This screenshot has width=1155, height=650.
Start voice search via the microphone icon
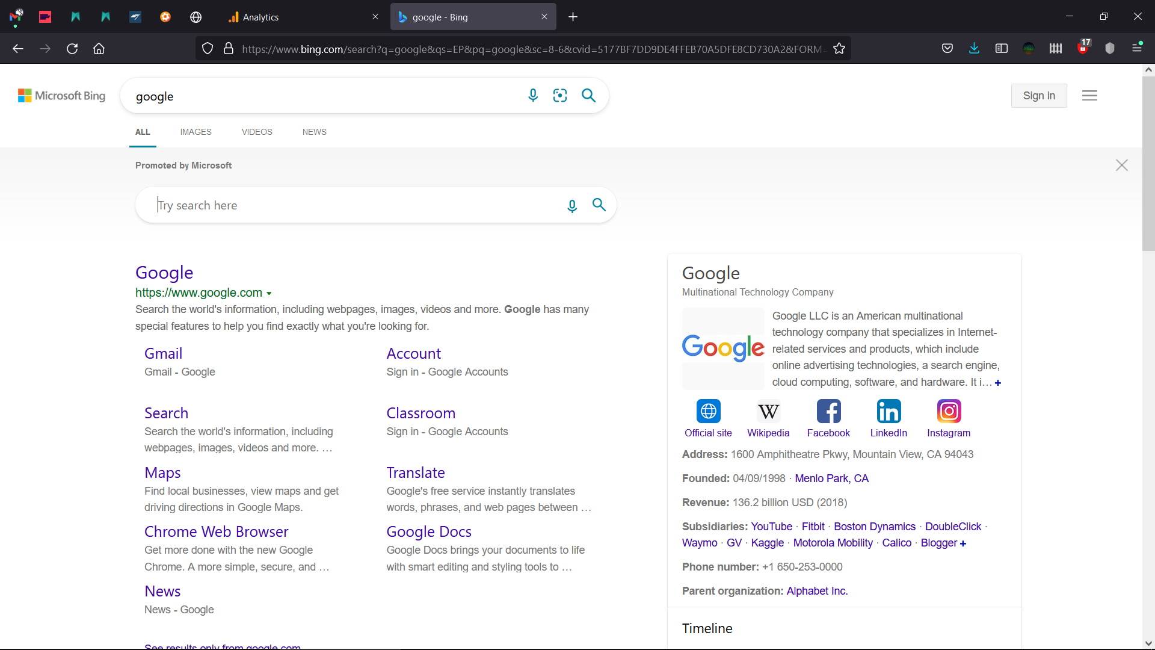coord(533,95)
